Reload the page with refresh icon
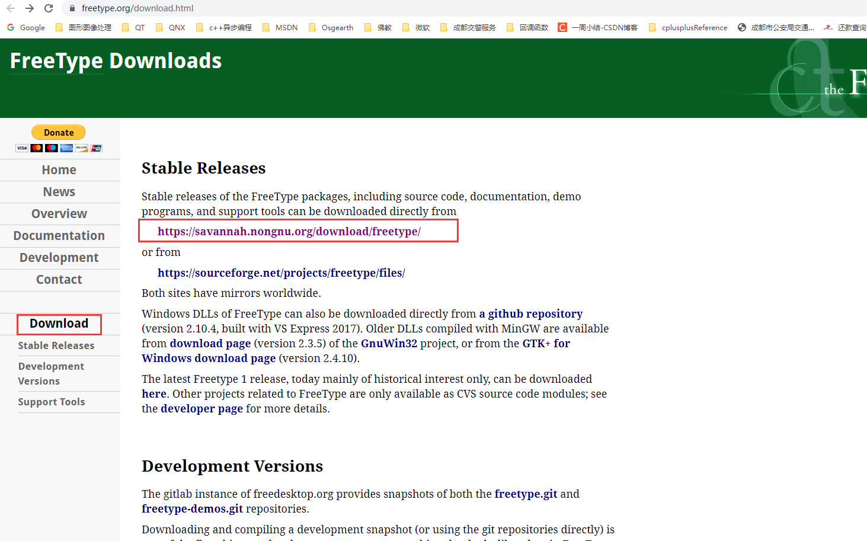 (x=49, y=8)
